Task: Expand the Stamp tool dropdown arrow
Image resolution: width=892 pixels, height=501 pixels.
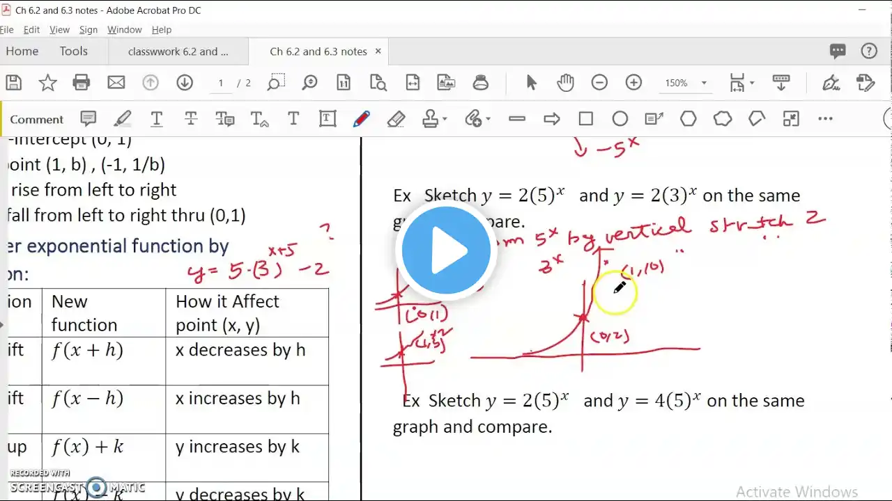Action: [445, 120]
